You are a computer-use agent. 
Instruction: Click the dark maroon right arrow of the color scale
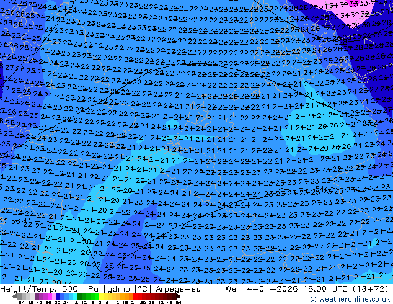point(178,296)
